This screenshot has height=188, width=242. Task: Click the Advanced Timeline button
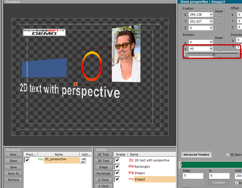click(196, 155)
